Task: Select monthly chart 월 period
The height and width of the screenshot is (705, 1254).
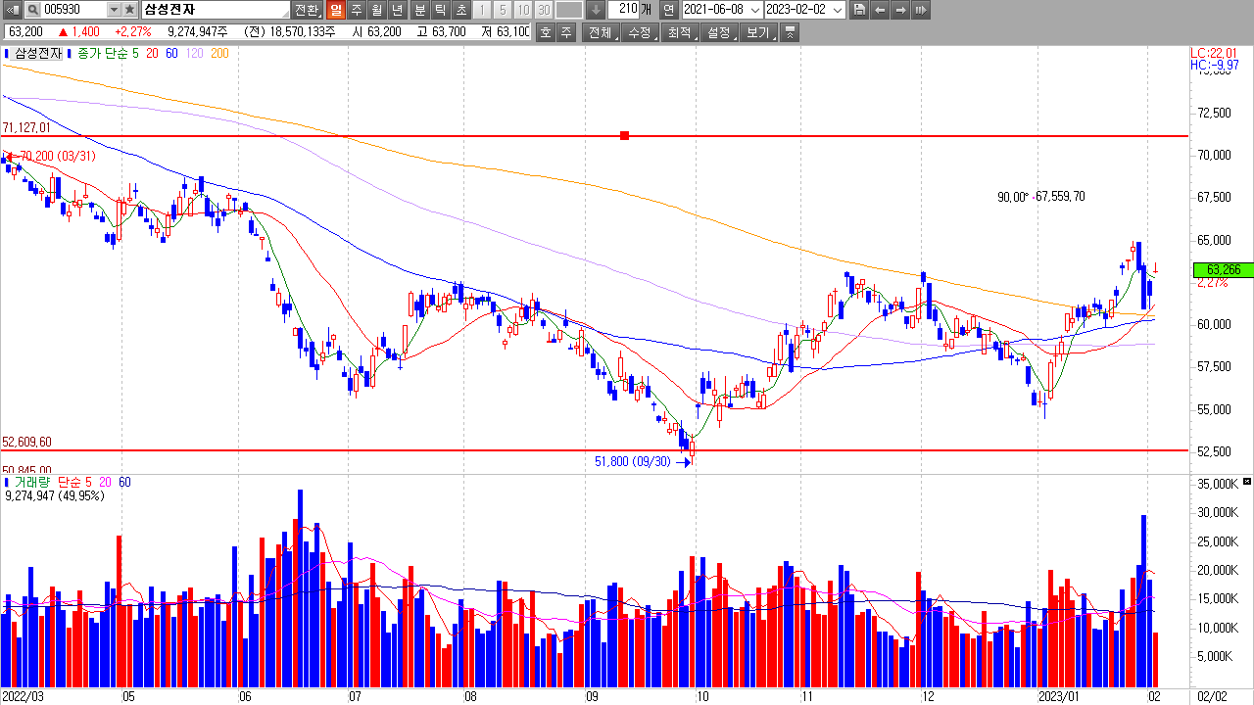Action: coord(376,10)
